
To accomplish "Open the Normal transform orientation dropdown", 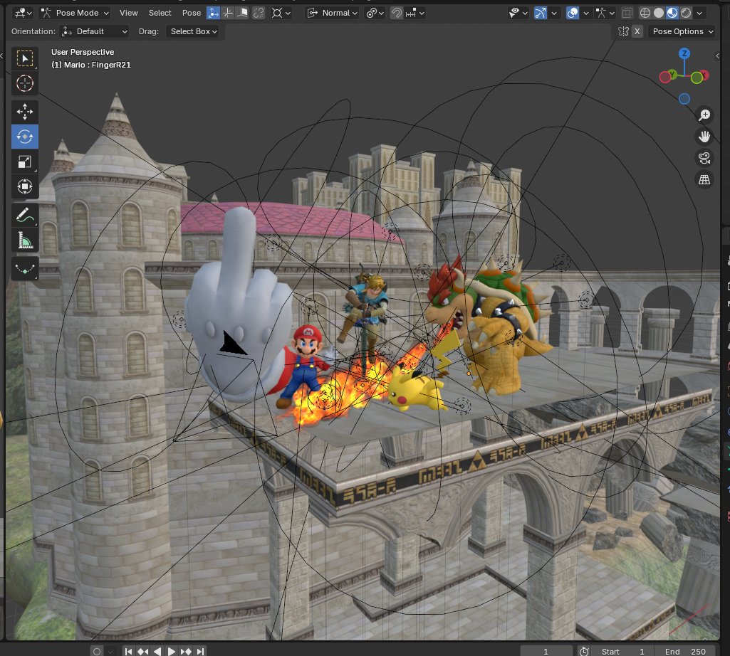I will [333, 13].
